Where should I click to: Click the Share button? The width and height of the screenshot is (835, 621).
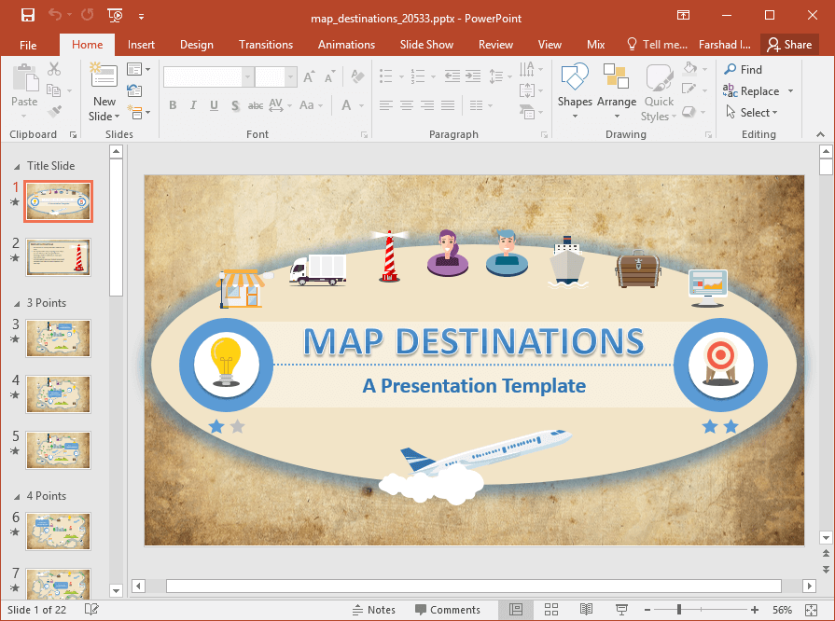(x=788, y=45)
